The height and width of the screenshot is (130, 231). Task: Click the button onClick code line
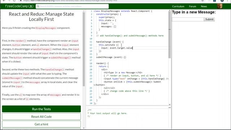click(132, 82)
